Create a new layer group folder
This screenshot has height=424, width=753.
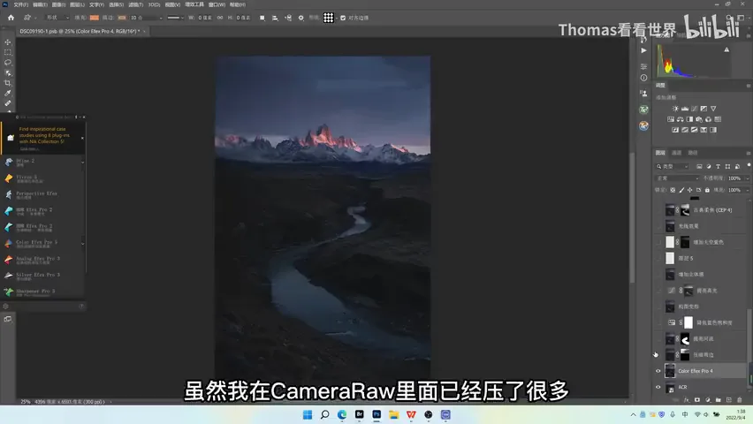(718, 399)
